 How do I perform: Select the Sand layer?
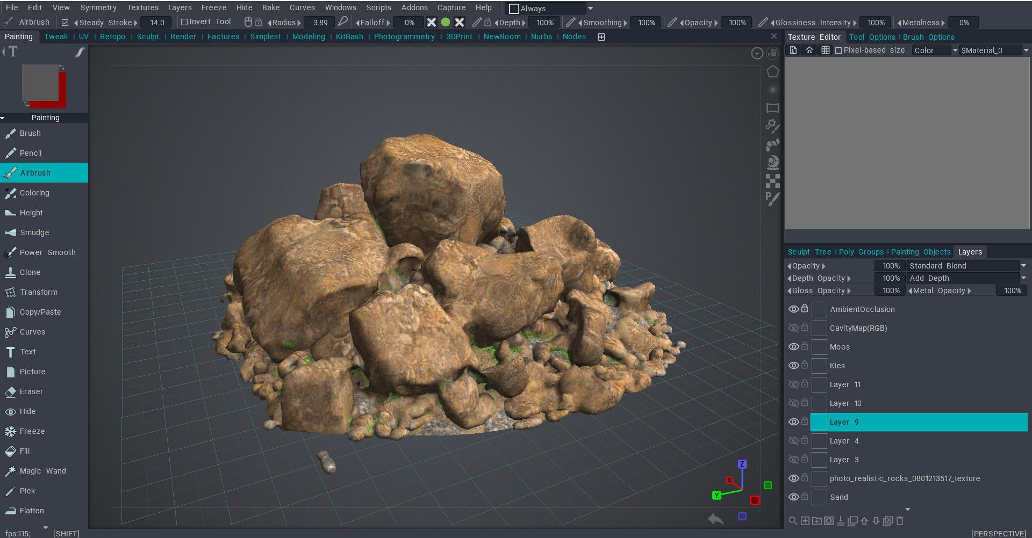tap(838, 497)
